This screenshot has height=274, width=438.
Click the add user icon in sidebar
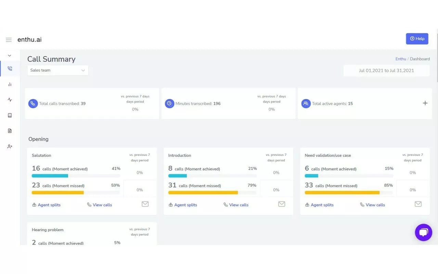click(9, 146)
